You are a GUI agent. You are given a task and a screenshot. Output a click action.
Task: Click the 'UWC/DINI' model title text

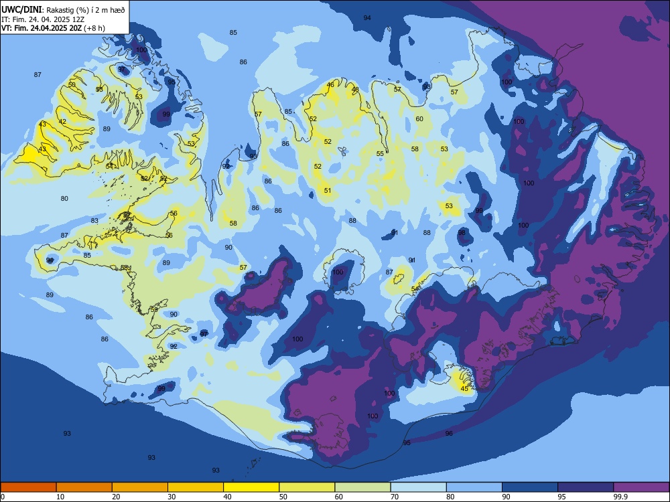coord(21,10)
